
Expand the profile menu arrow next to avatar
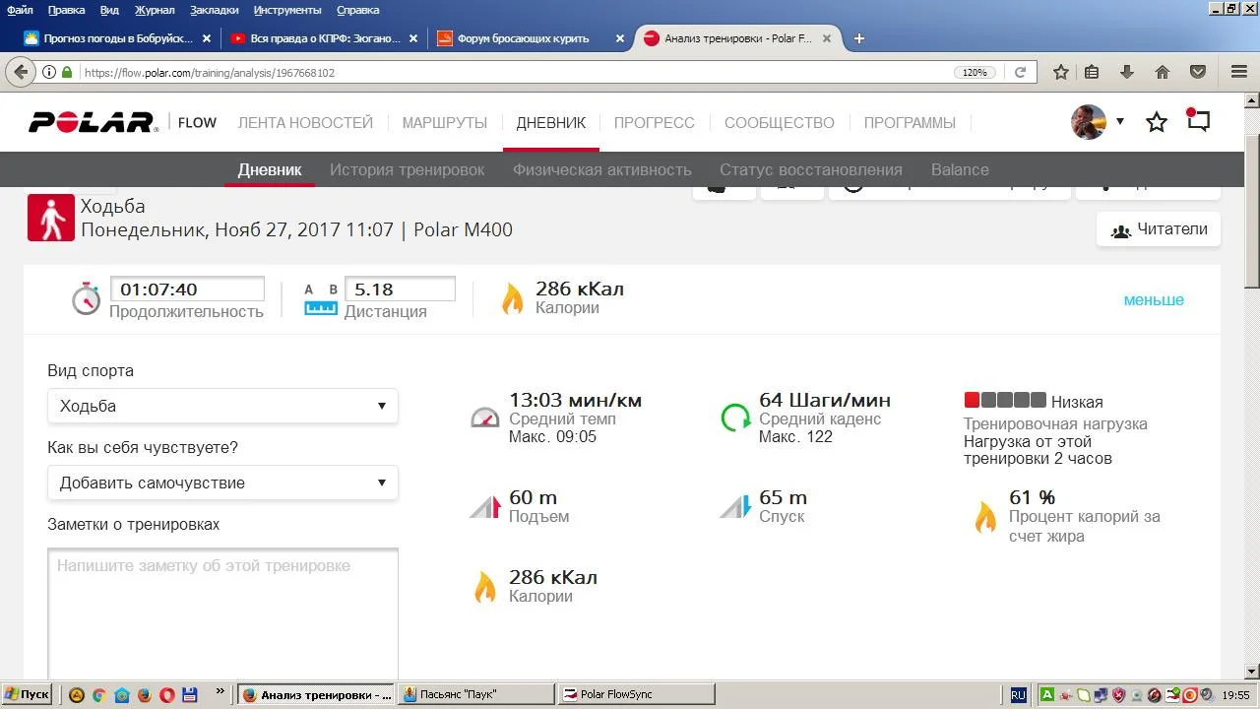[1120, 122]
